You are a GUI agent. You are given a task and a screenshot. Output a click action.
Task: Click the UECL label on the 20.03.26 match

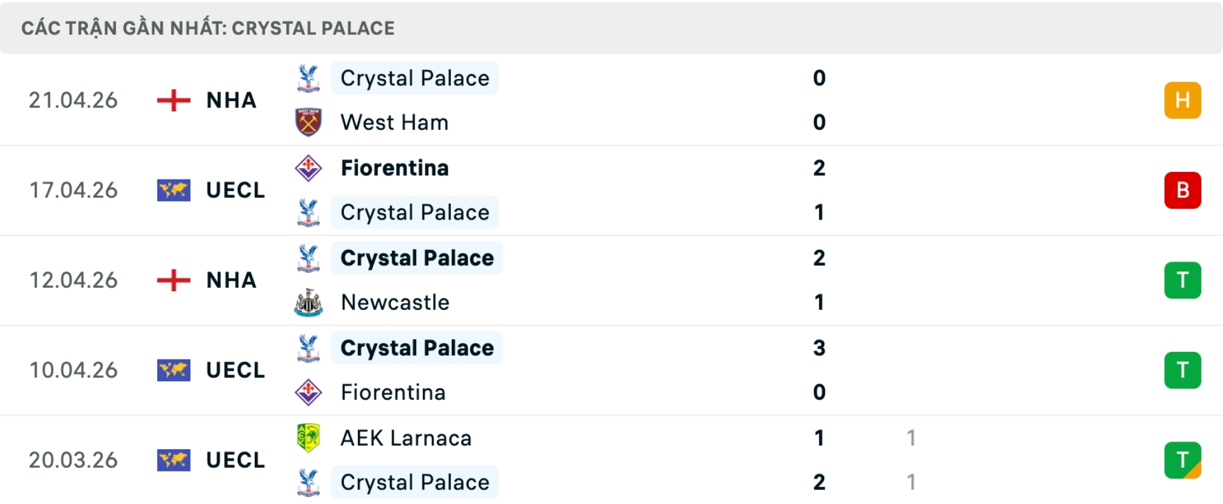(235, 460)
